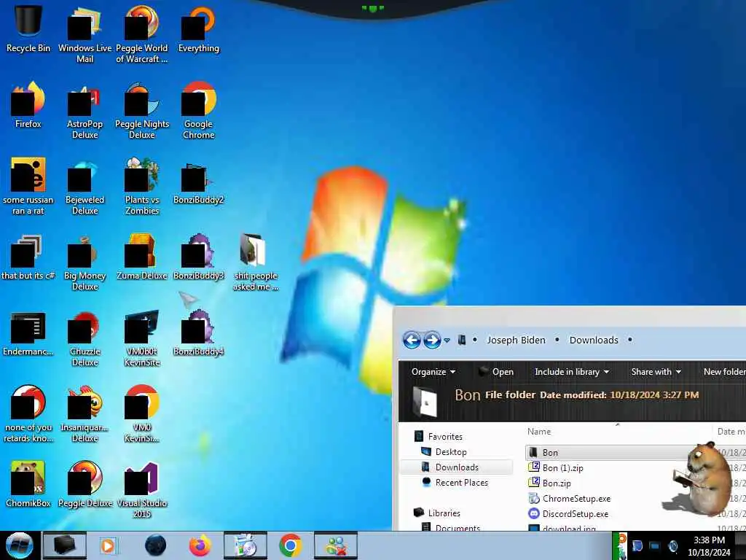The width and height of the screenshot is (746, 560).
Task: Select the Endermanc... desktop icon
Action: pyautogui.click(x=28, y=333)
